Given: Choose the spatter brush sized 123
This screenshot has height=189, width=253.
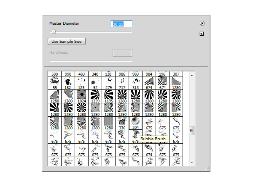Looking at the screenshot, I should 81,83.
